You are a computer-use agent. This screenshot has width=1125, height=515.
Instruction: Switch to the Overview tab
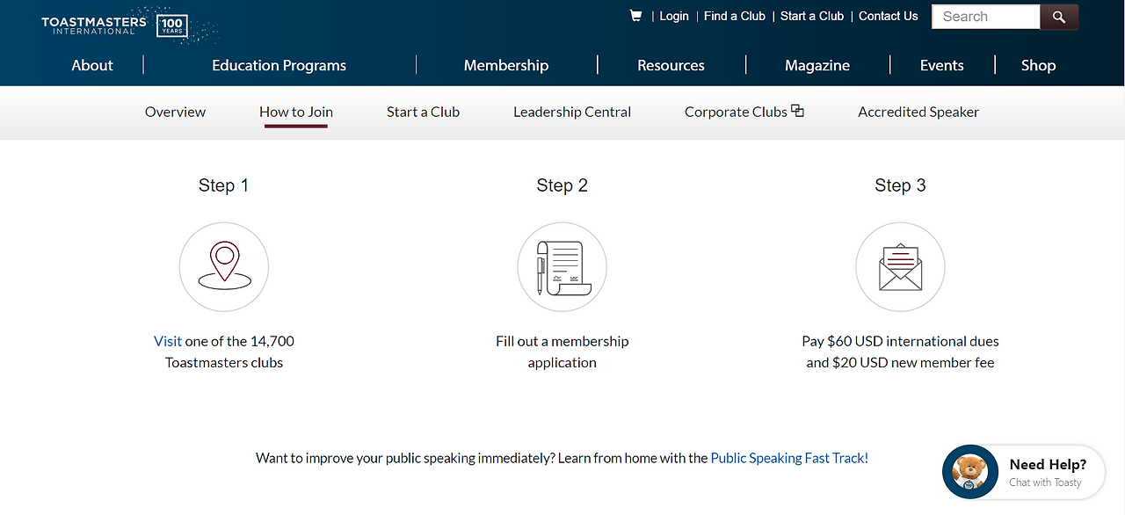175,112
